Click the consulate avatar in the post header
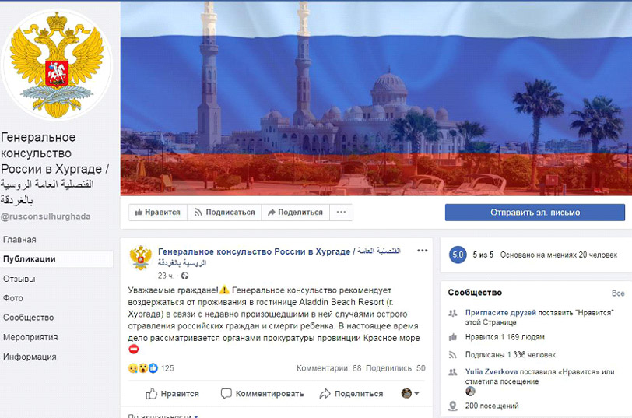Screen dimensions: 632x418 [140, 257]
